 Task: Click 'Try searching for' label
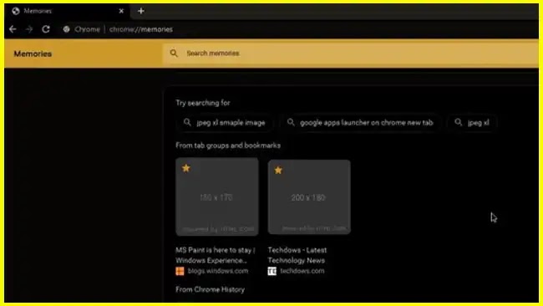[x=203, y=103]
